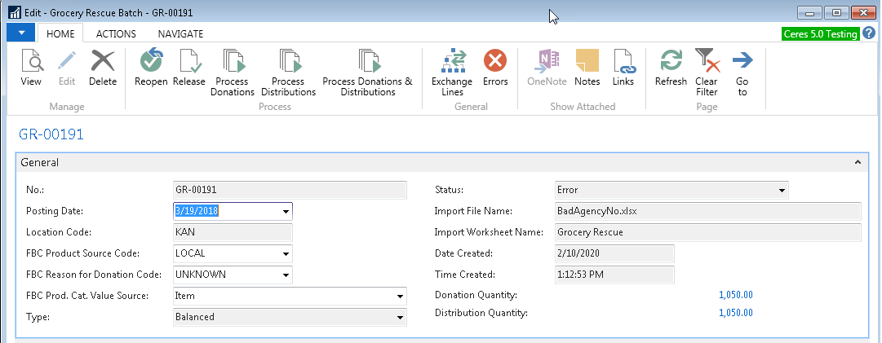The height and width of the screenshot is (343, 882).
Task: Expand the Status dropdown
Action: pos(782,190)
